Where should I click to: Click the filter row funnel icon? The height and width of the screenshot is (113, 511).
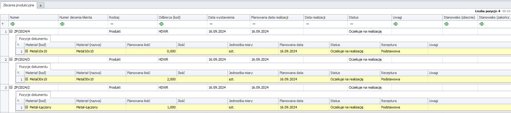click(3, 24)
